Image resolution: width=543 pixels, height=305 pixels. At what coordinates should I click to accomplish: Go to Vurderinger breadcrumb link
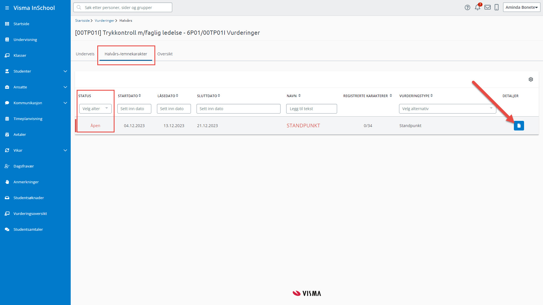[x=104, y=21]
